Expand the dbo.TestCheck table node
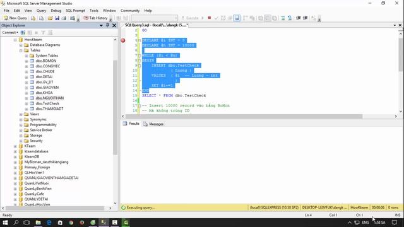 [27, 103]
